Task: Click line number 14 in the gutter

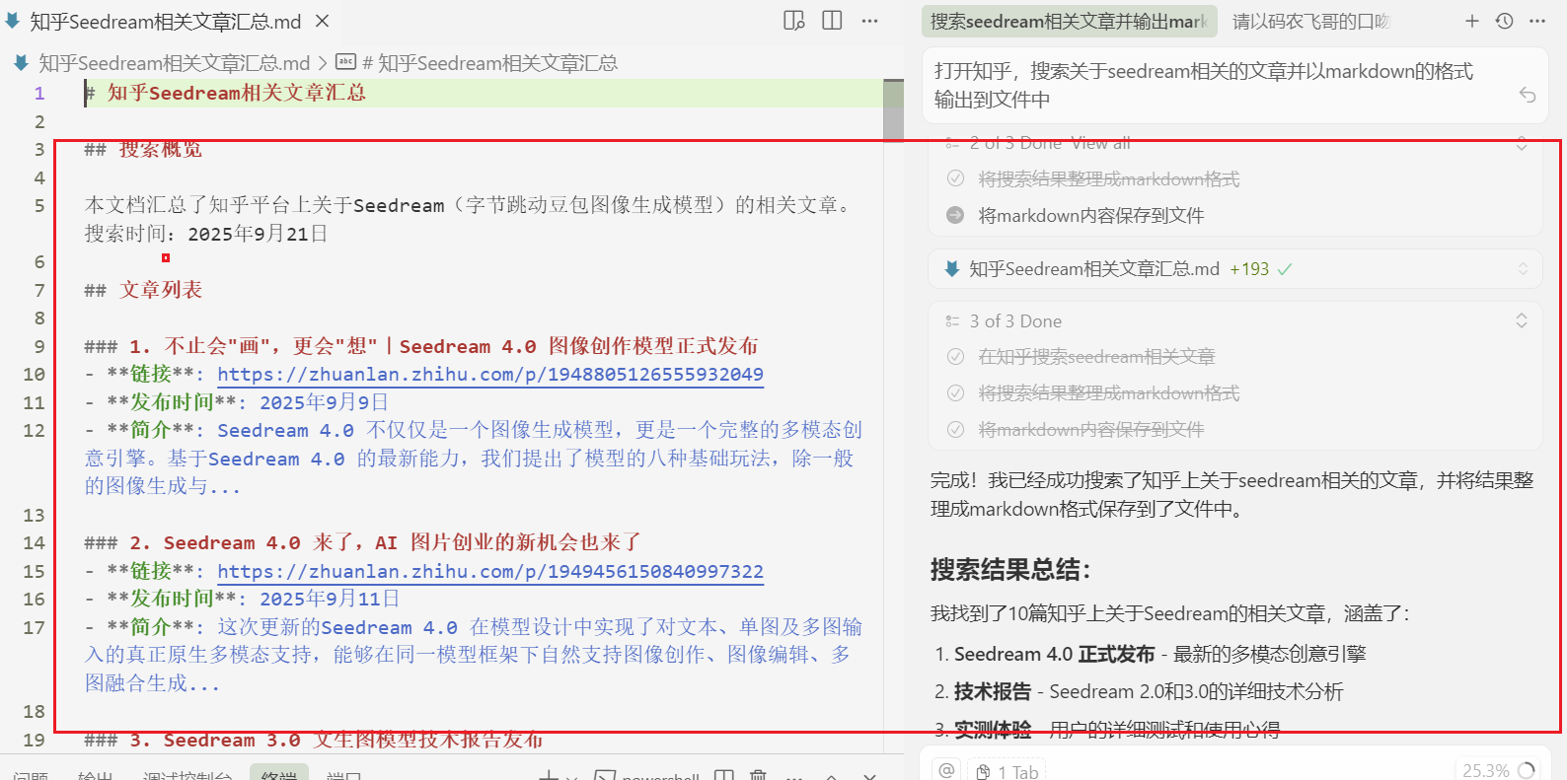Action: coord(34,542)
